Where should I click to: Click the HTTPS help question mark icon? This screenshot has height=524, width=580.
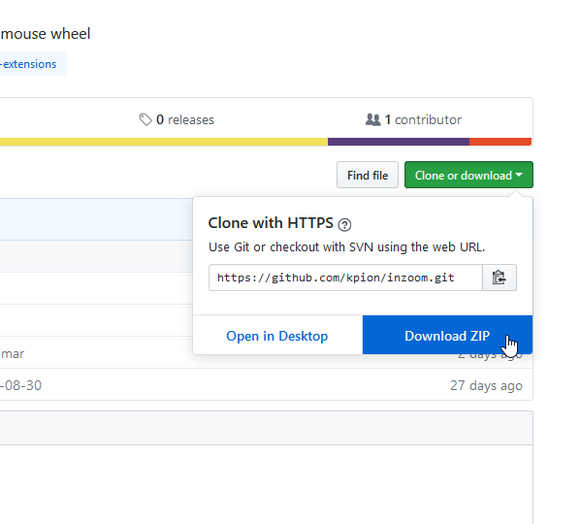tap(344, 224)
